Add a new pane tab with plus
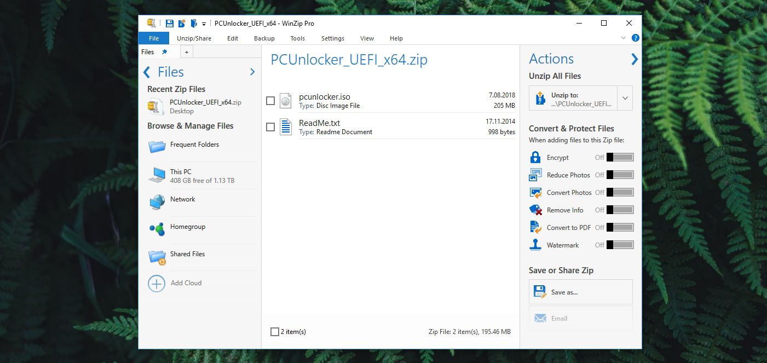Image resolution: width=767 pixels, height=363 pixels. click(x=187, y=52)
